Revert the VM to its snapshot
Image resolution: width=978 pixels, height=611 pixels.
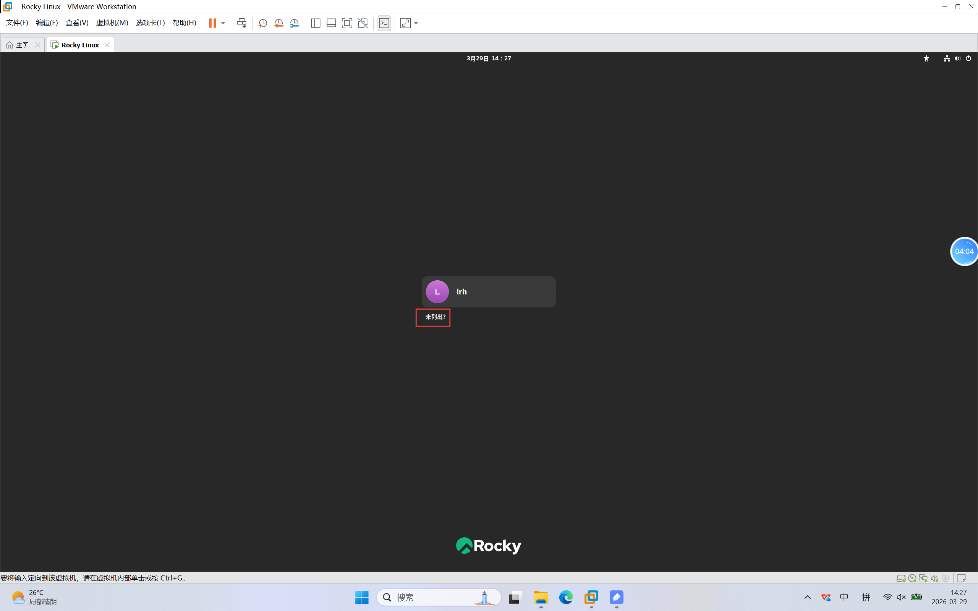(x=279, y=23)
